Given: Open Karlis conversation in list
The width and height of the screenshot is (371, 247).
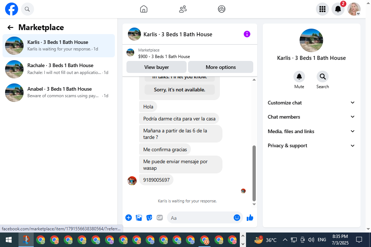Looking at the screenshot, I should [x=59, y=46].
